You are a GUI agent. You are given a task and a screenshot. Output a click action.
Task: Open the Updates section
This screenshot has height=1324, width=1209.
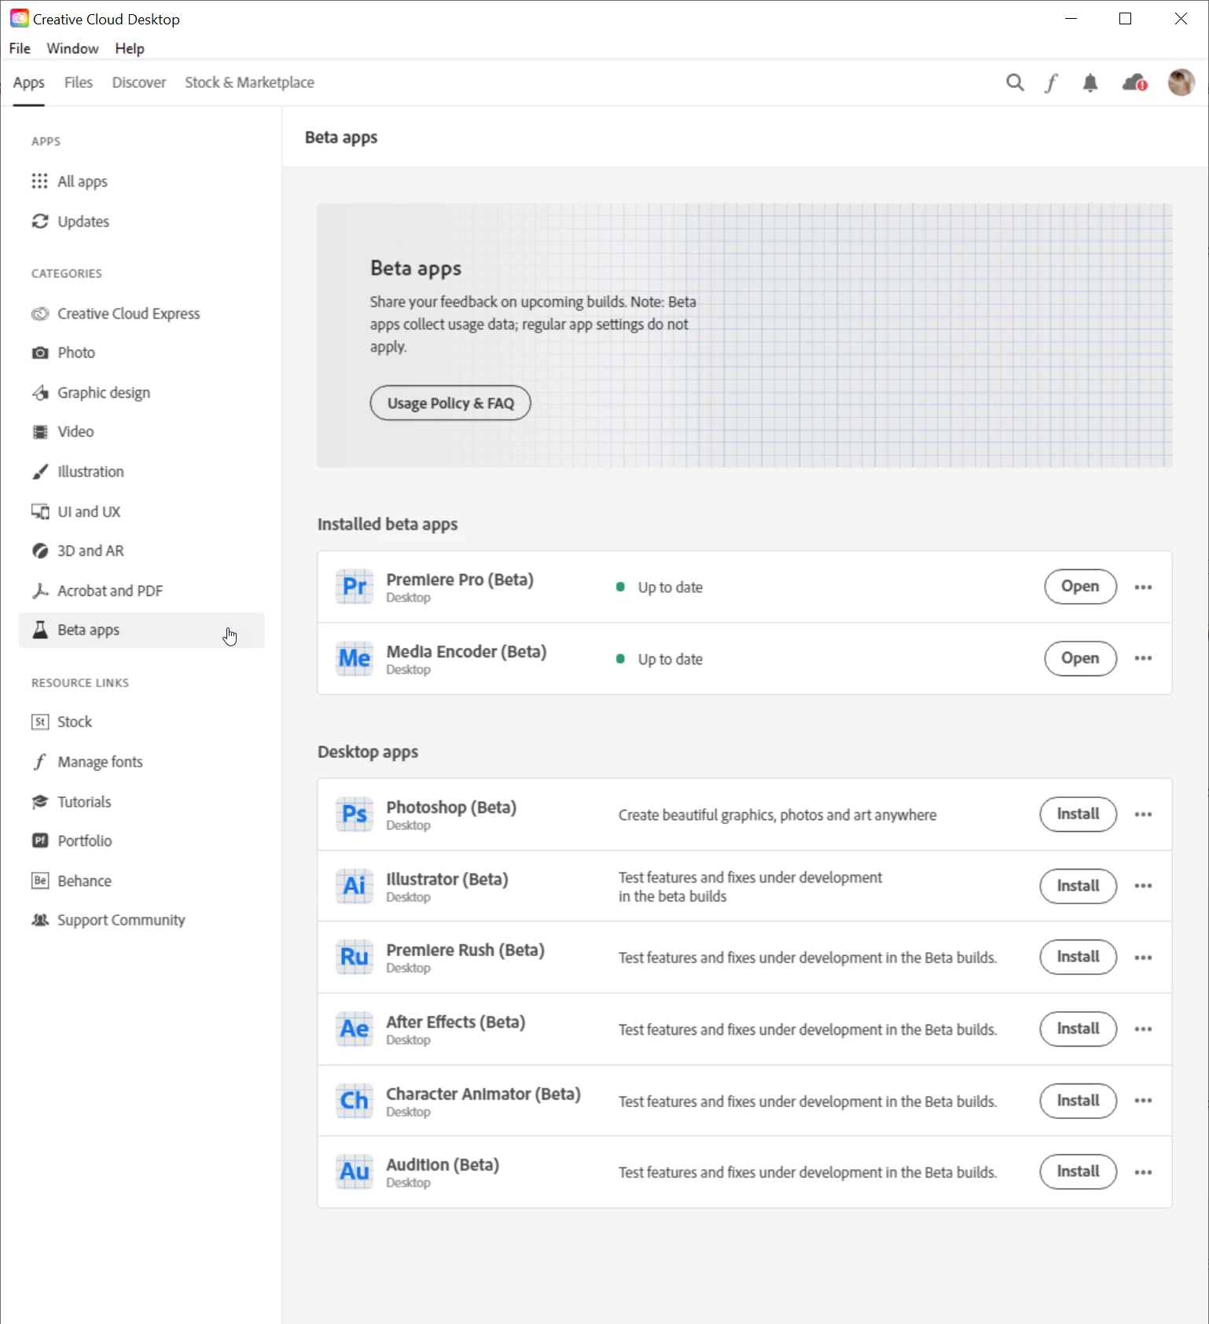tap(141, 222)
